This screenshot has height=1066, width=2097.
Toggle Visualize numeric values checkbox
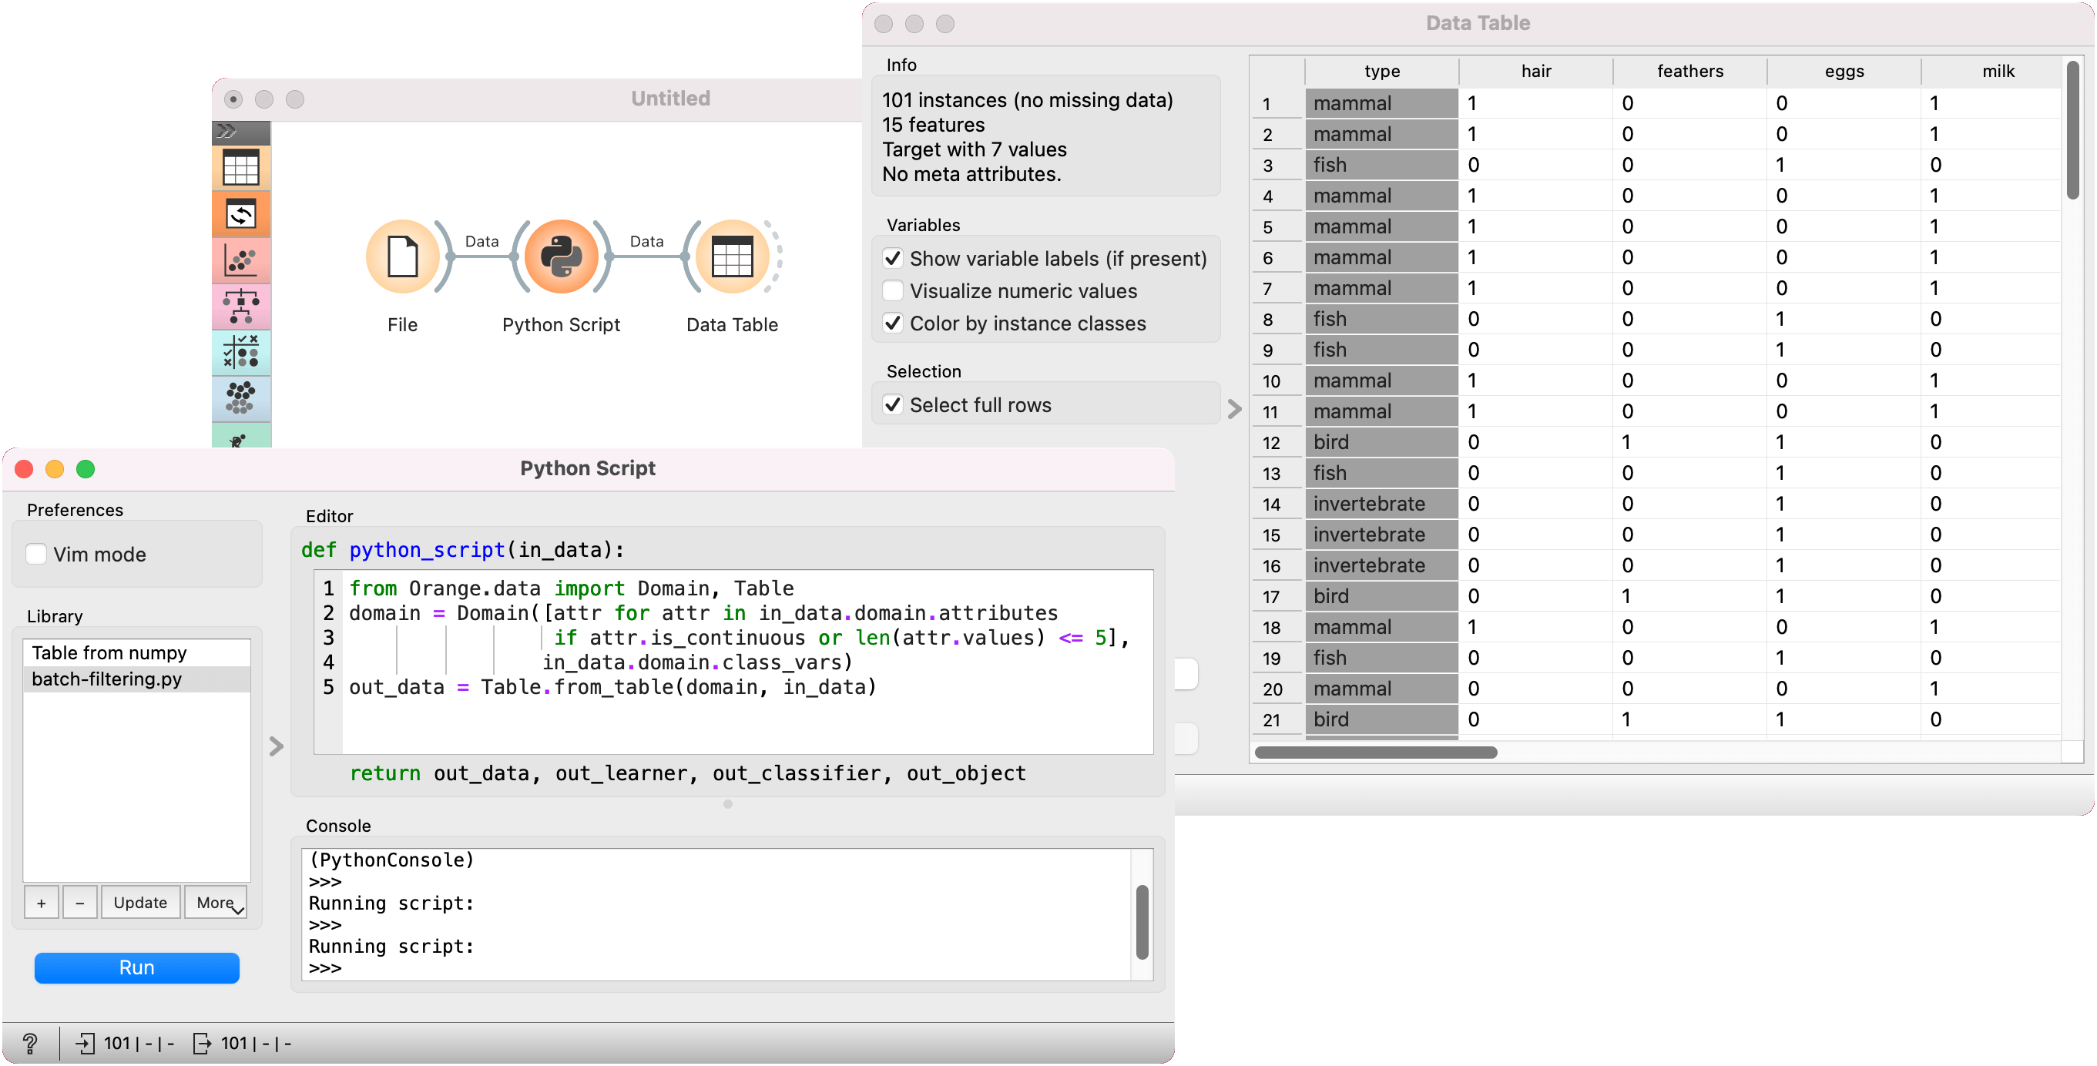(x=893, y=290)
